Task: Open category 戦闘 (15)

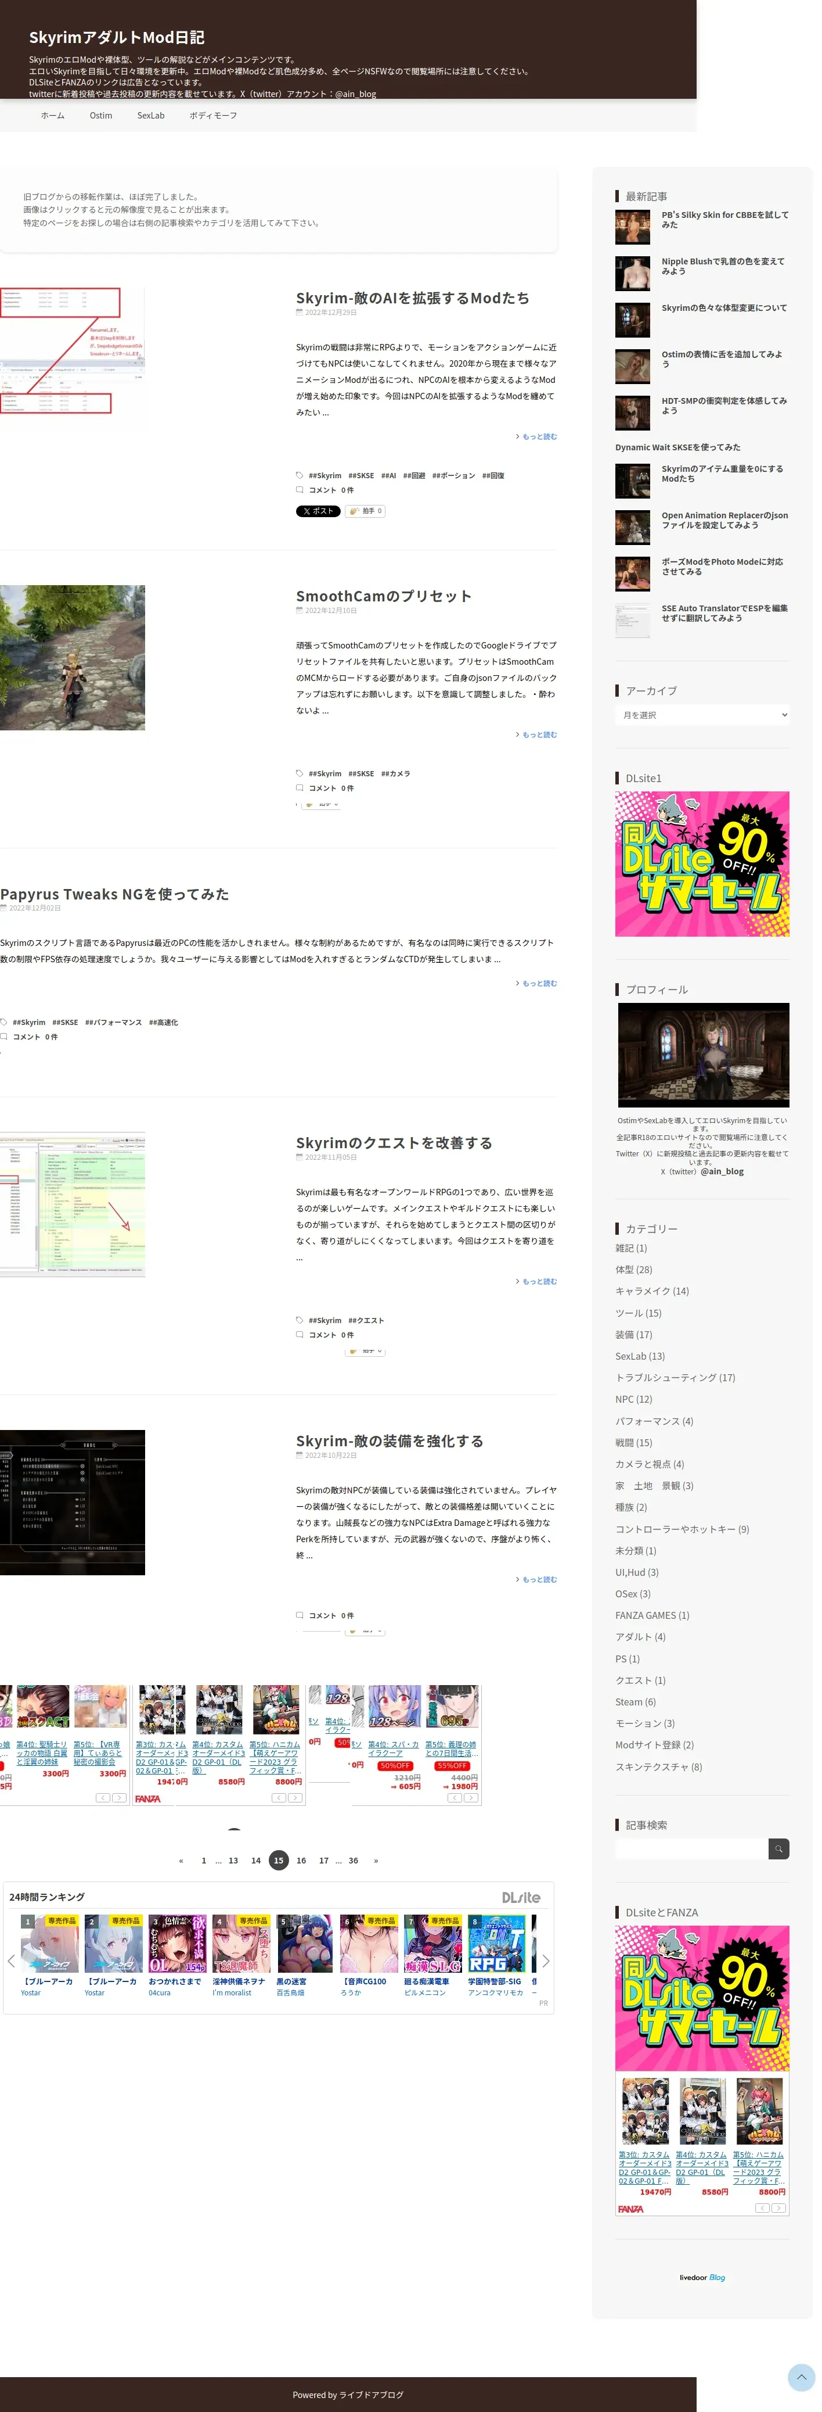Action: 634,1443
